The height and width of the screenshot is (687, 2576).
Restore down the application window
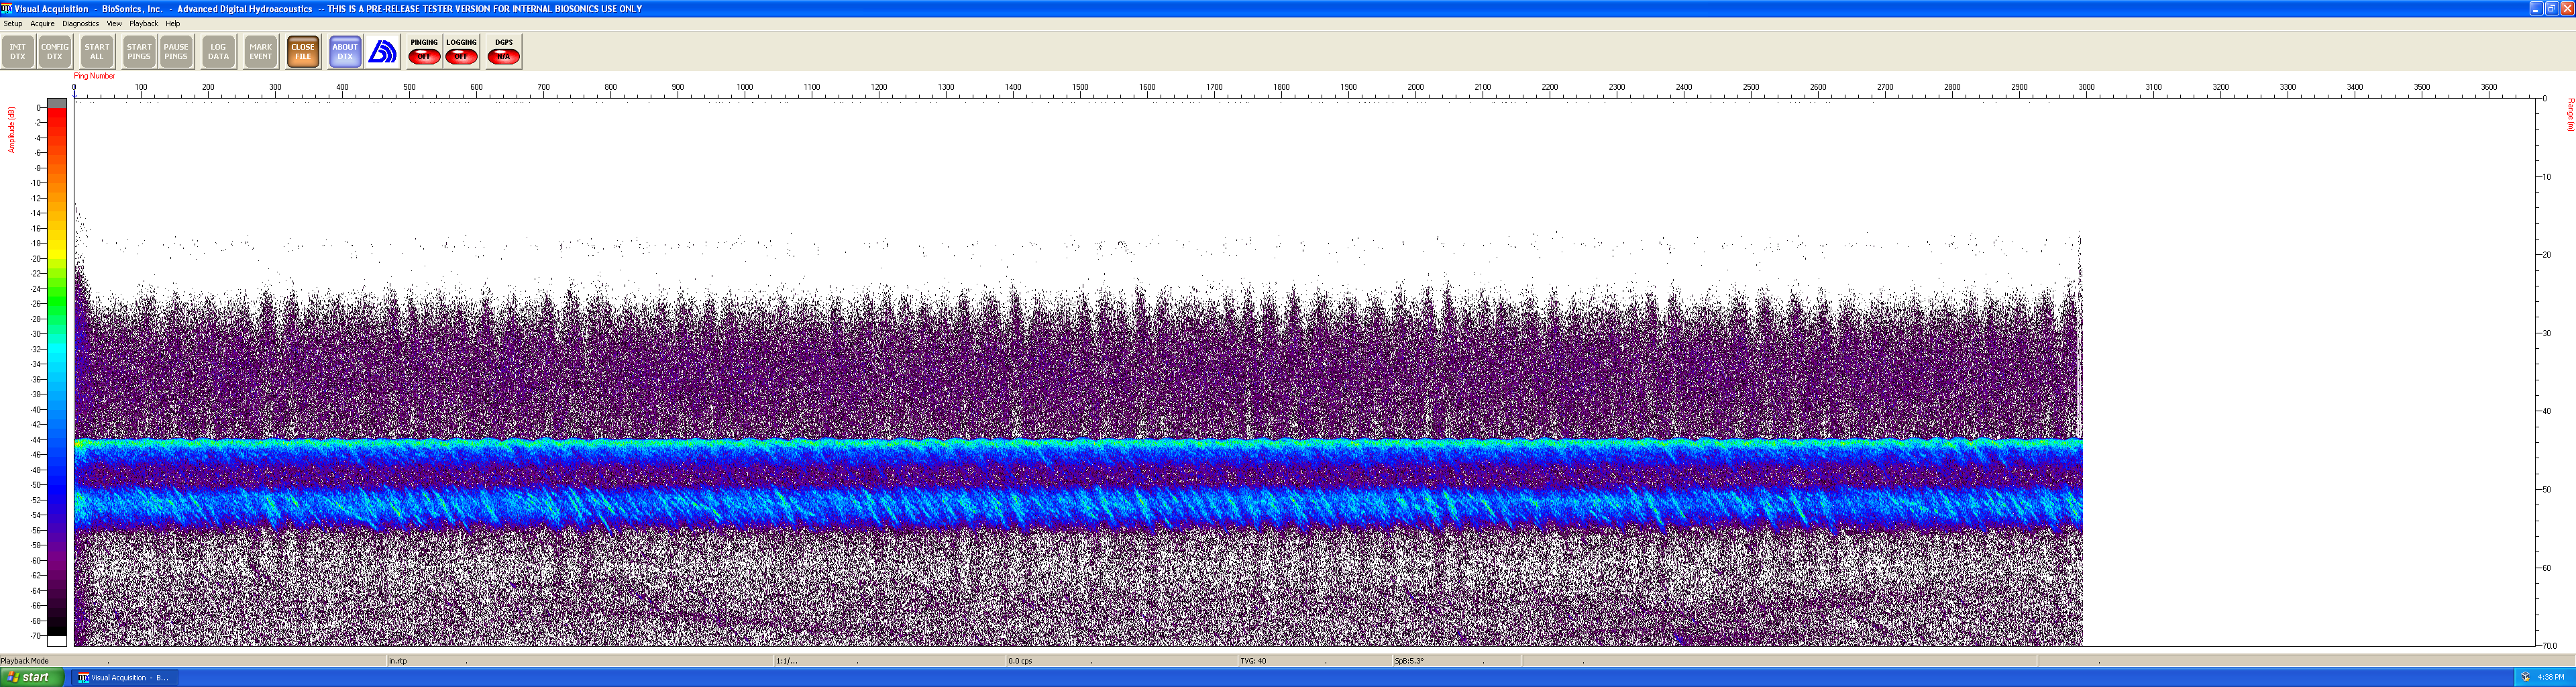(2551, 8)
